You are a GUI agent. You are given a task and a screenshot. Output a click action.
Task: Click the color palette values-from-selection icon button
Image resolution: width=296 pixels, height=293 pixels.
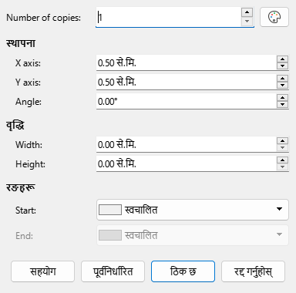pyautogui.click(x=274, y=17)
